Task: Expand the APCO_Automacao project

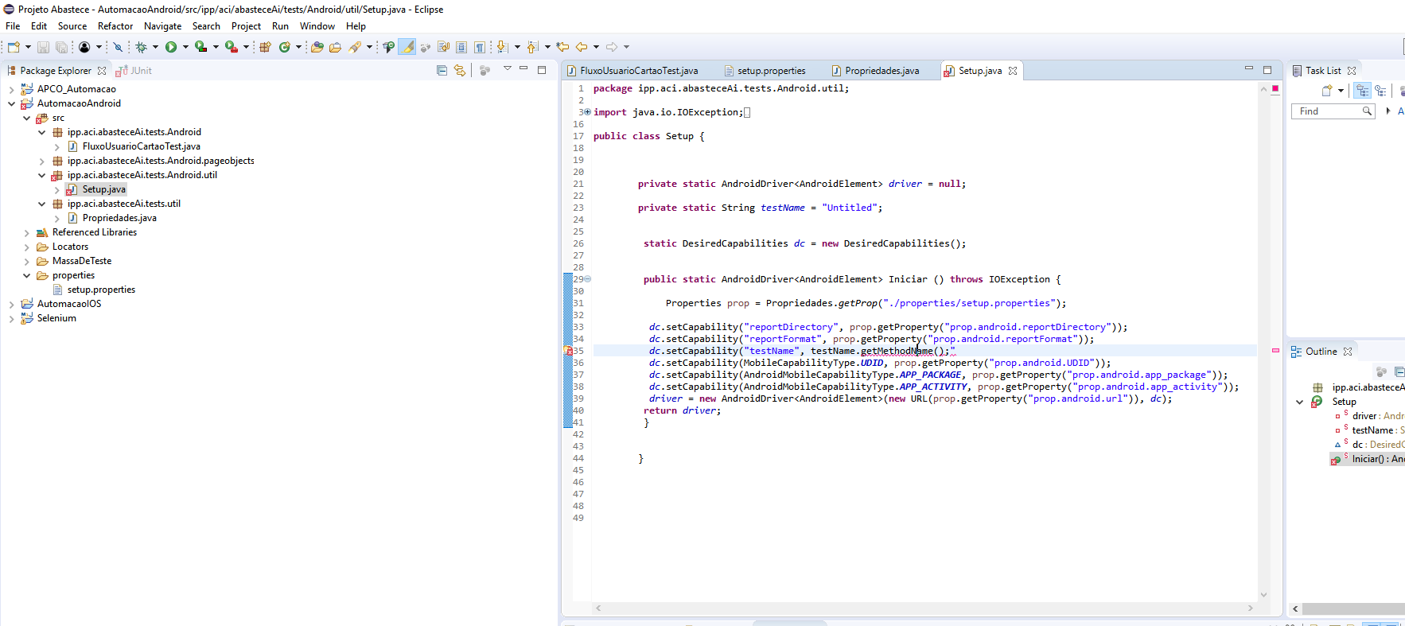Action: (11, 89)
